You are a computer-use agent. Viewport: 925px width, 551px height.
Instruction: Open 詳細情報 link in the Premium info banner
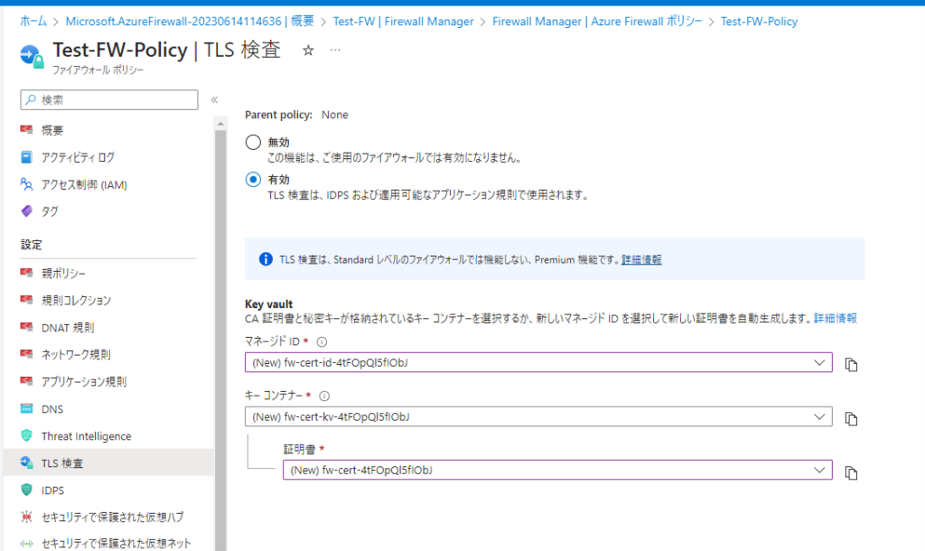(x=641, y=259)
